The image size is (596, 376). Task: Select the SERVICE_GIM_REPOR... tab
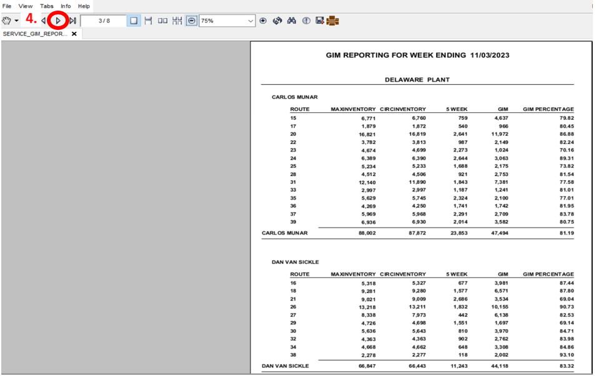35,34
